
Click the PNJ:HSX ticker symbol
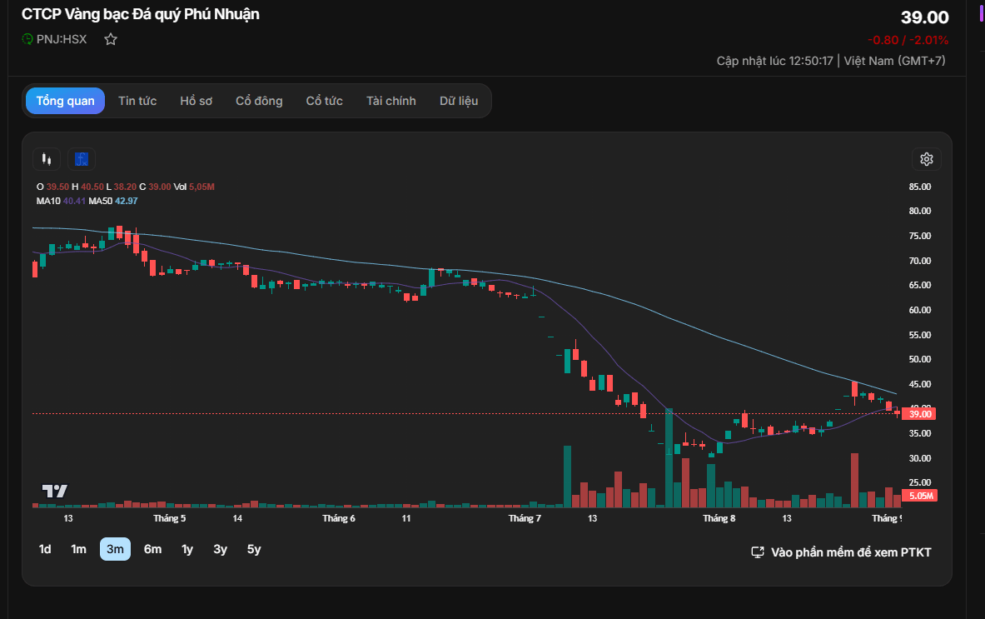point(62,39)
